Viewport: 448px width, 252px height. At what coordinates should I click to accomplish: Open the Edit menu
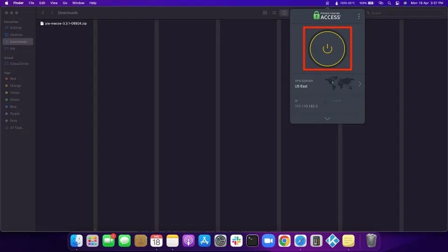(x=42, y=3)
